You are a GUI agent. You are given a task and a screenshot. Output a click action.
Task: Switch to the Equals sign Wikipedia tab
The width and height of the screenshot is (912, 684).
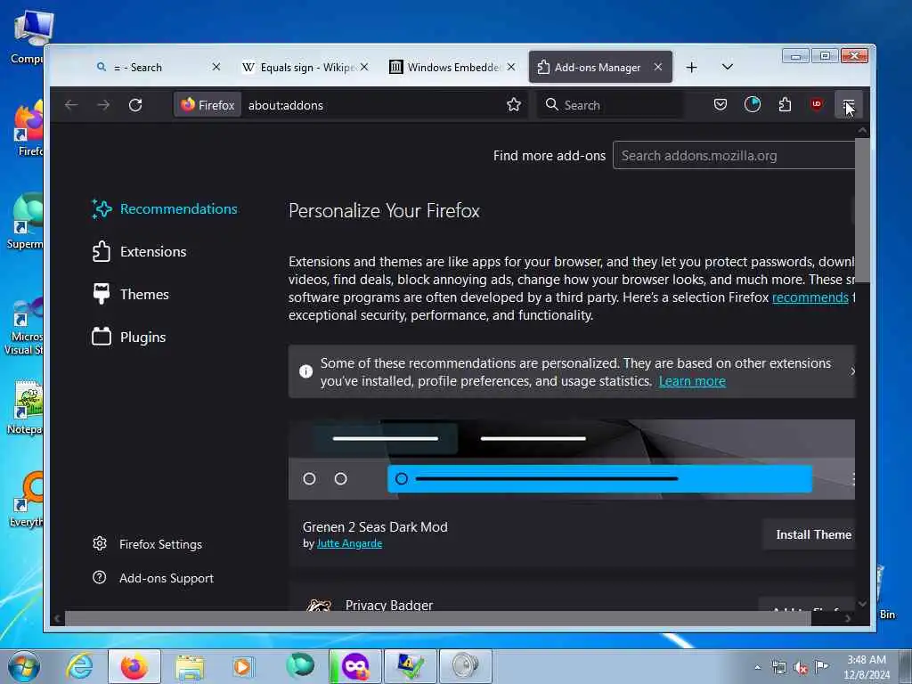point(305,68)
